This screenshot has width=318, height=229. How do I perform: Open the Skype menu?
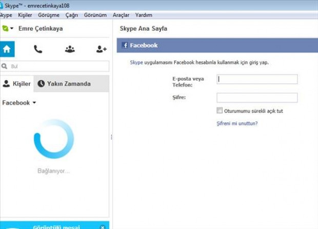(x=6, y=15)
